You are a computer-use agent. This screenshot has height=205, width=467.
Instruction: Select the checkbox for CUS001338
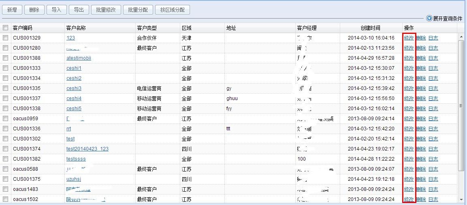tap(6, 109)
